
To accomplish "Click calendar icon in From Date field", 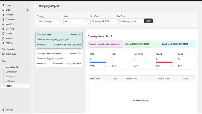I will click(93, 21).
